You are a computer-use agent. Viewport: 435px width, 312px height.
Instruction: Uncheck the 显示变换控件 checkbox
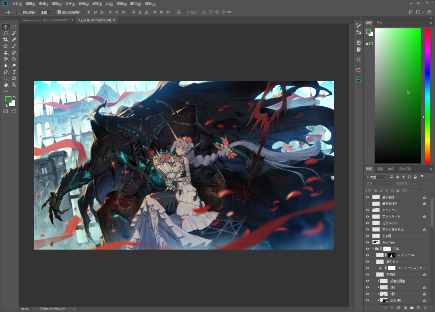tap(59, 12)
